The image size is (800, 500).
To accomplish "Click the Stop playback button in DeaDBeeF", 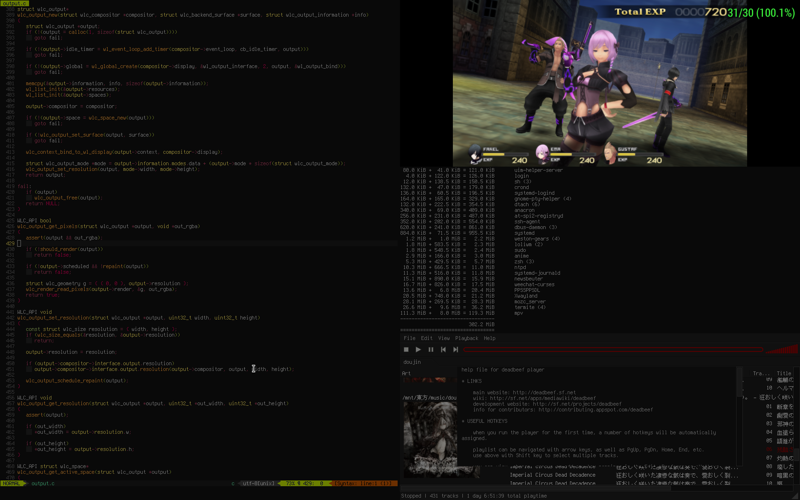I will point(406,350).
